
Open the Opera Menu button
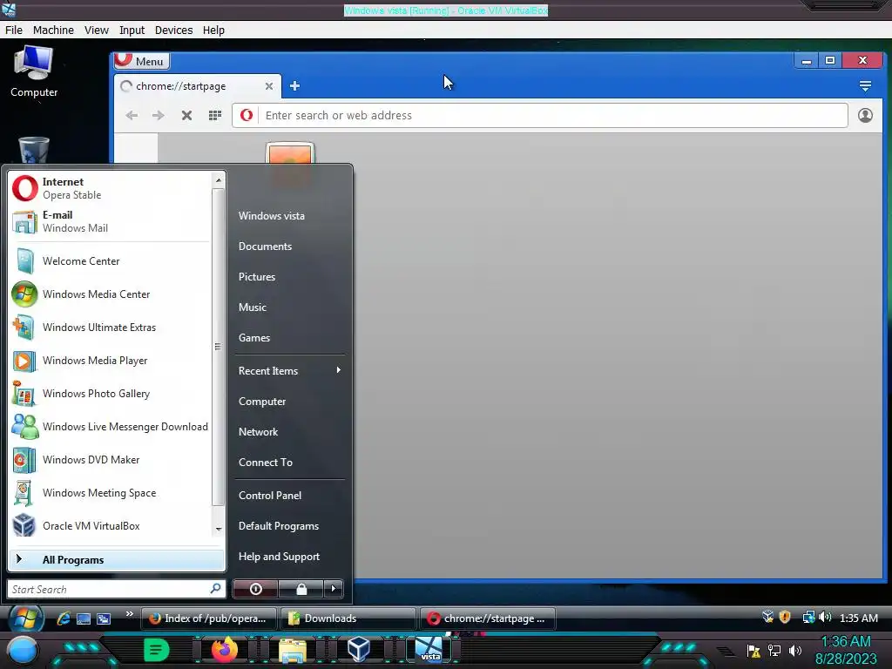pyautogui.click(x=142, y=61)
